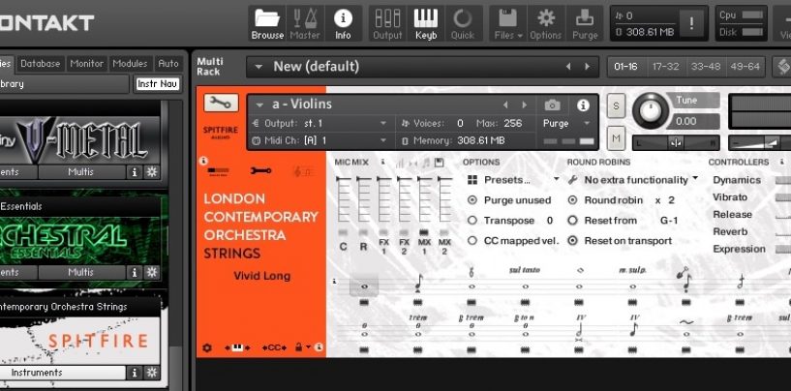Click the CC assignment icon in orange panel

[x=274, y=347]
